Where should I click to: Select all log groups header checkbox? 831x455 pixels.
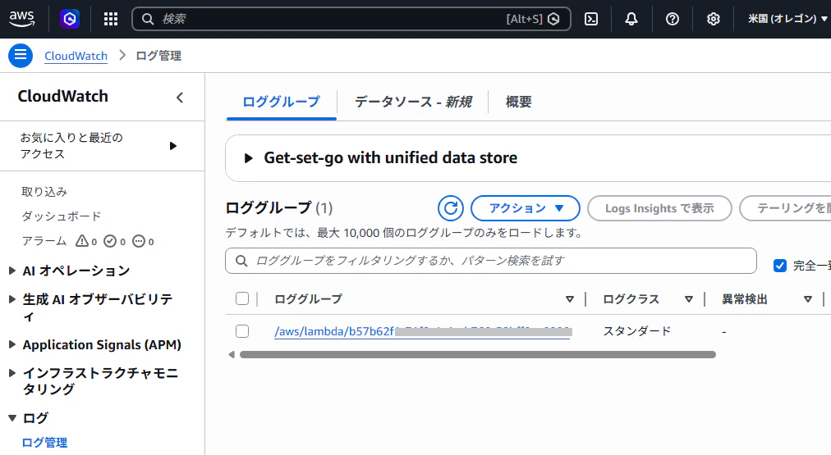[x=242, y=298]
